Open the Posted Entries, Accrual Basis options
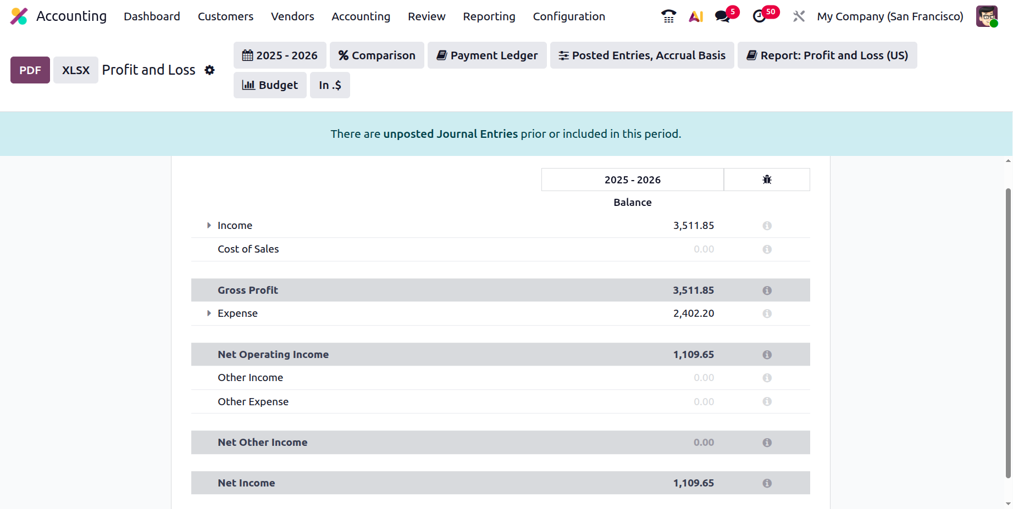 pyautogui.click(x=642, y=55)
